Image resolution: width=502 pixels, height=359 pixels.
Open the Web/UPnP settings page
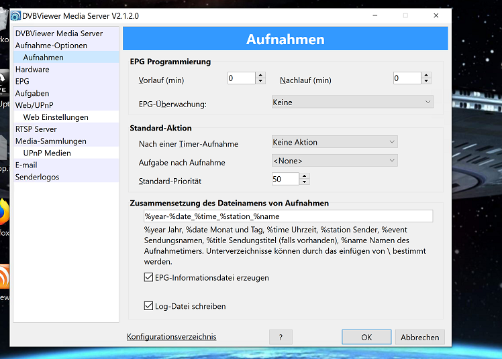point(66,105)
